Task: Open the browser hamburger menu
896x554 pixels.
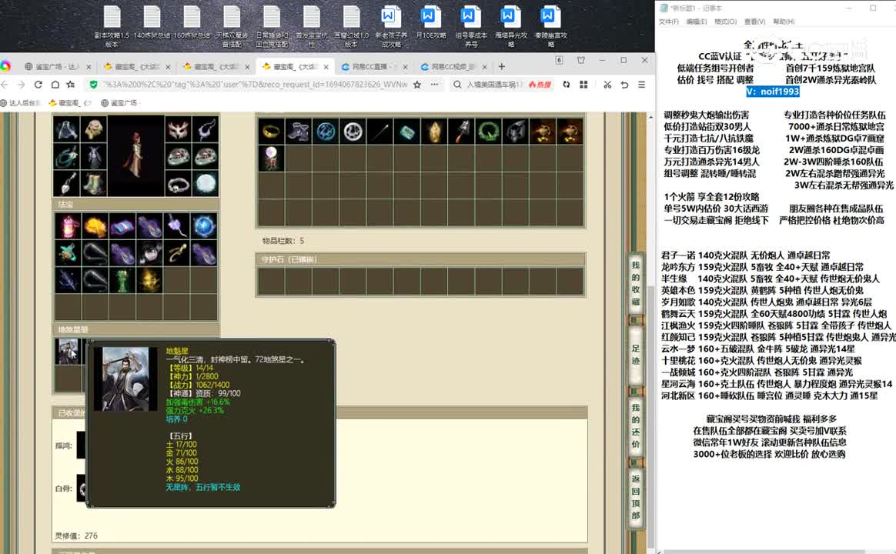Action: tap(642, 85)
